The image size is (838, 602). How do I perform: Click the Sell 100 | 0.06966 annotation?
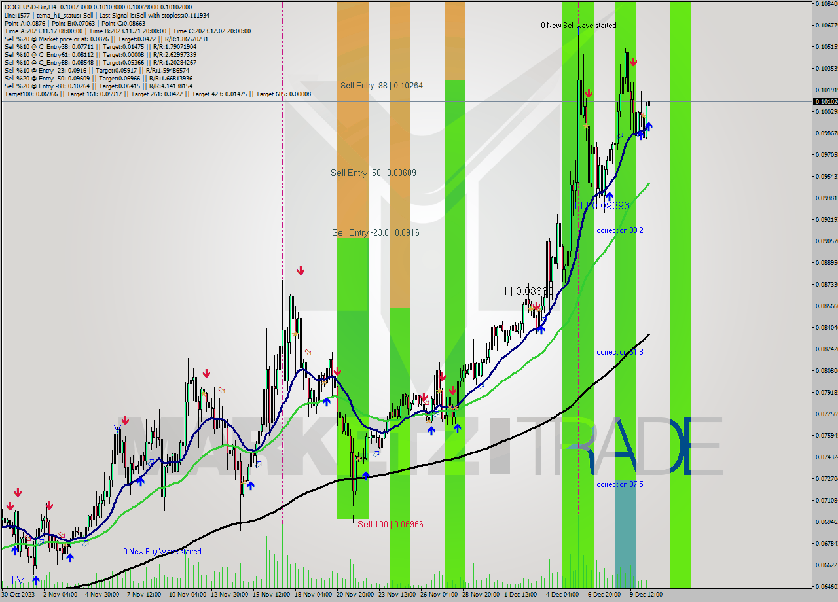391,524
